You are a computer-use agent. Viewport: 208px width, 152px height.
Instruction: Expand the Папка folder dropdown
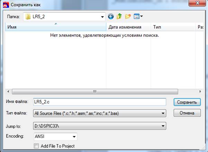[x=102, y=17]
